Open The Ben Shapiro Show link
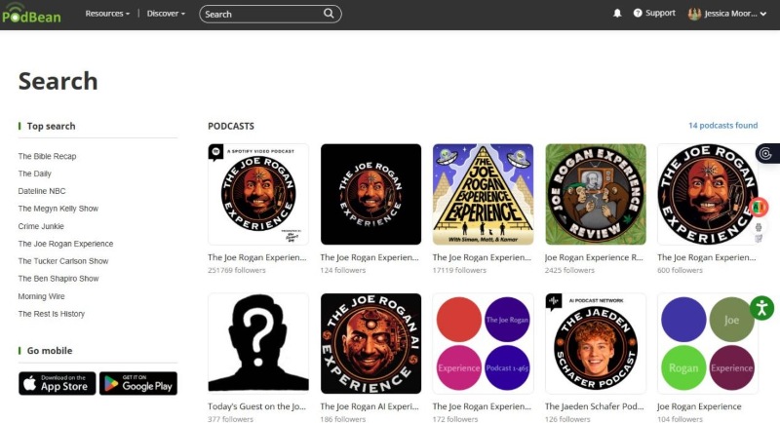The height and width of the screenshot is (423, 780). 58,279
